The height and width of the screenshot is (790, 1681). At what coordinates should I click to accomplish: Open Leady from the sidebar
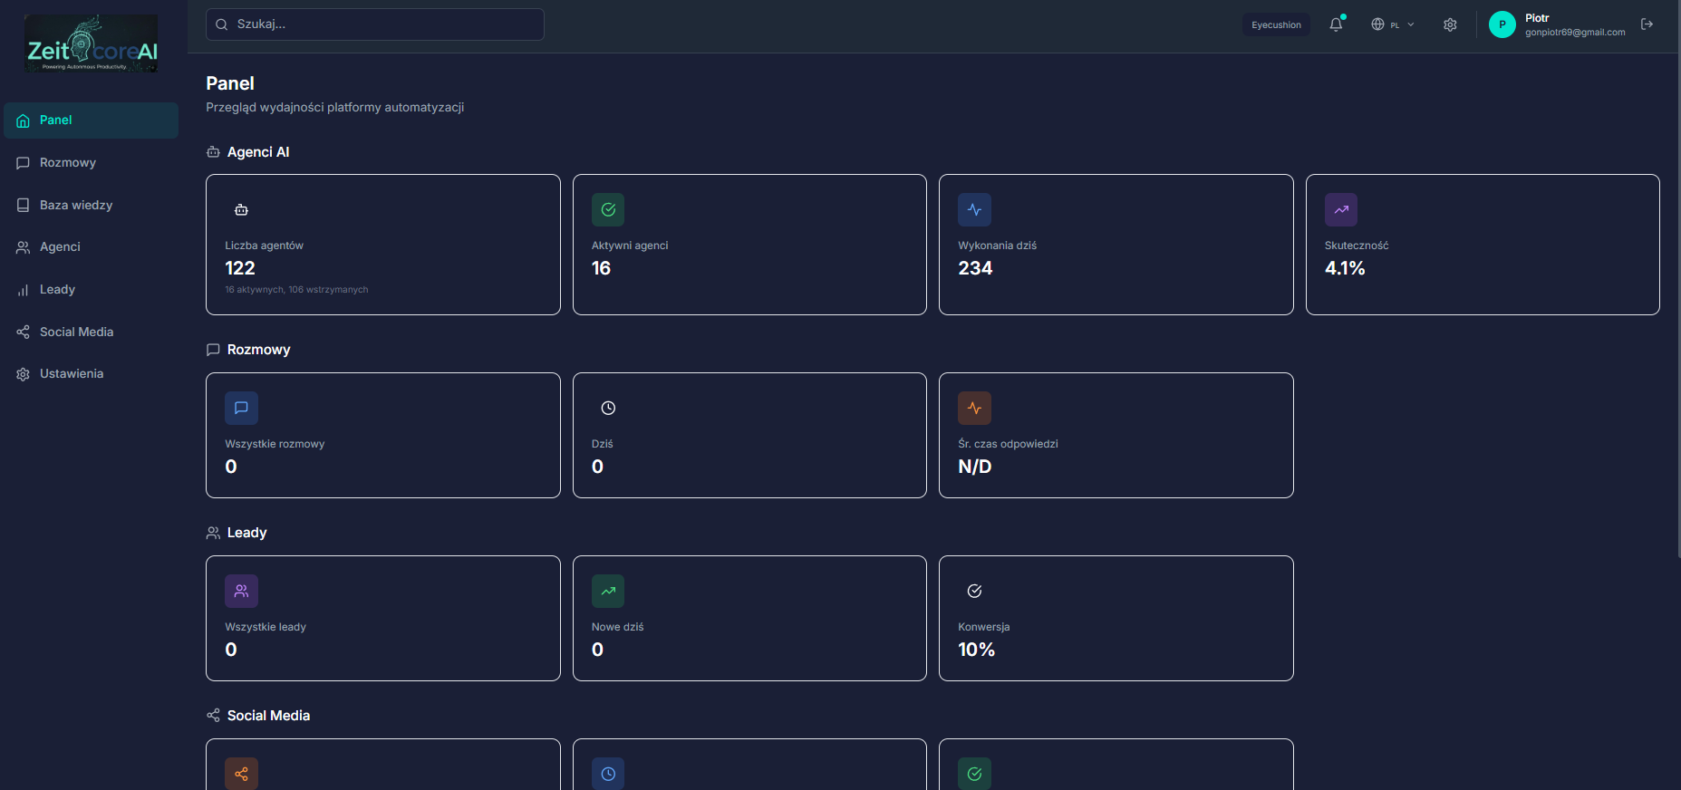[91, 290]
